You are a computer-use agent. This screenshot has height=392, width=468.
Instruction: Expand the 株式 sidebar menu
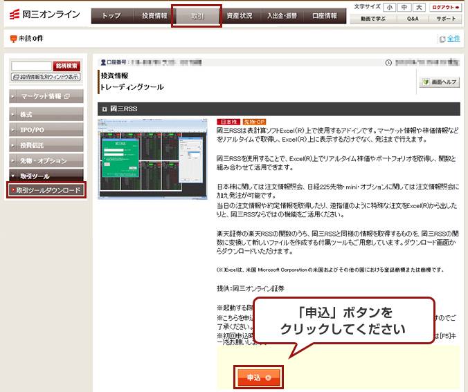click(46, 115)
